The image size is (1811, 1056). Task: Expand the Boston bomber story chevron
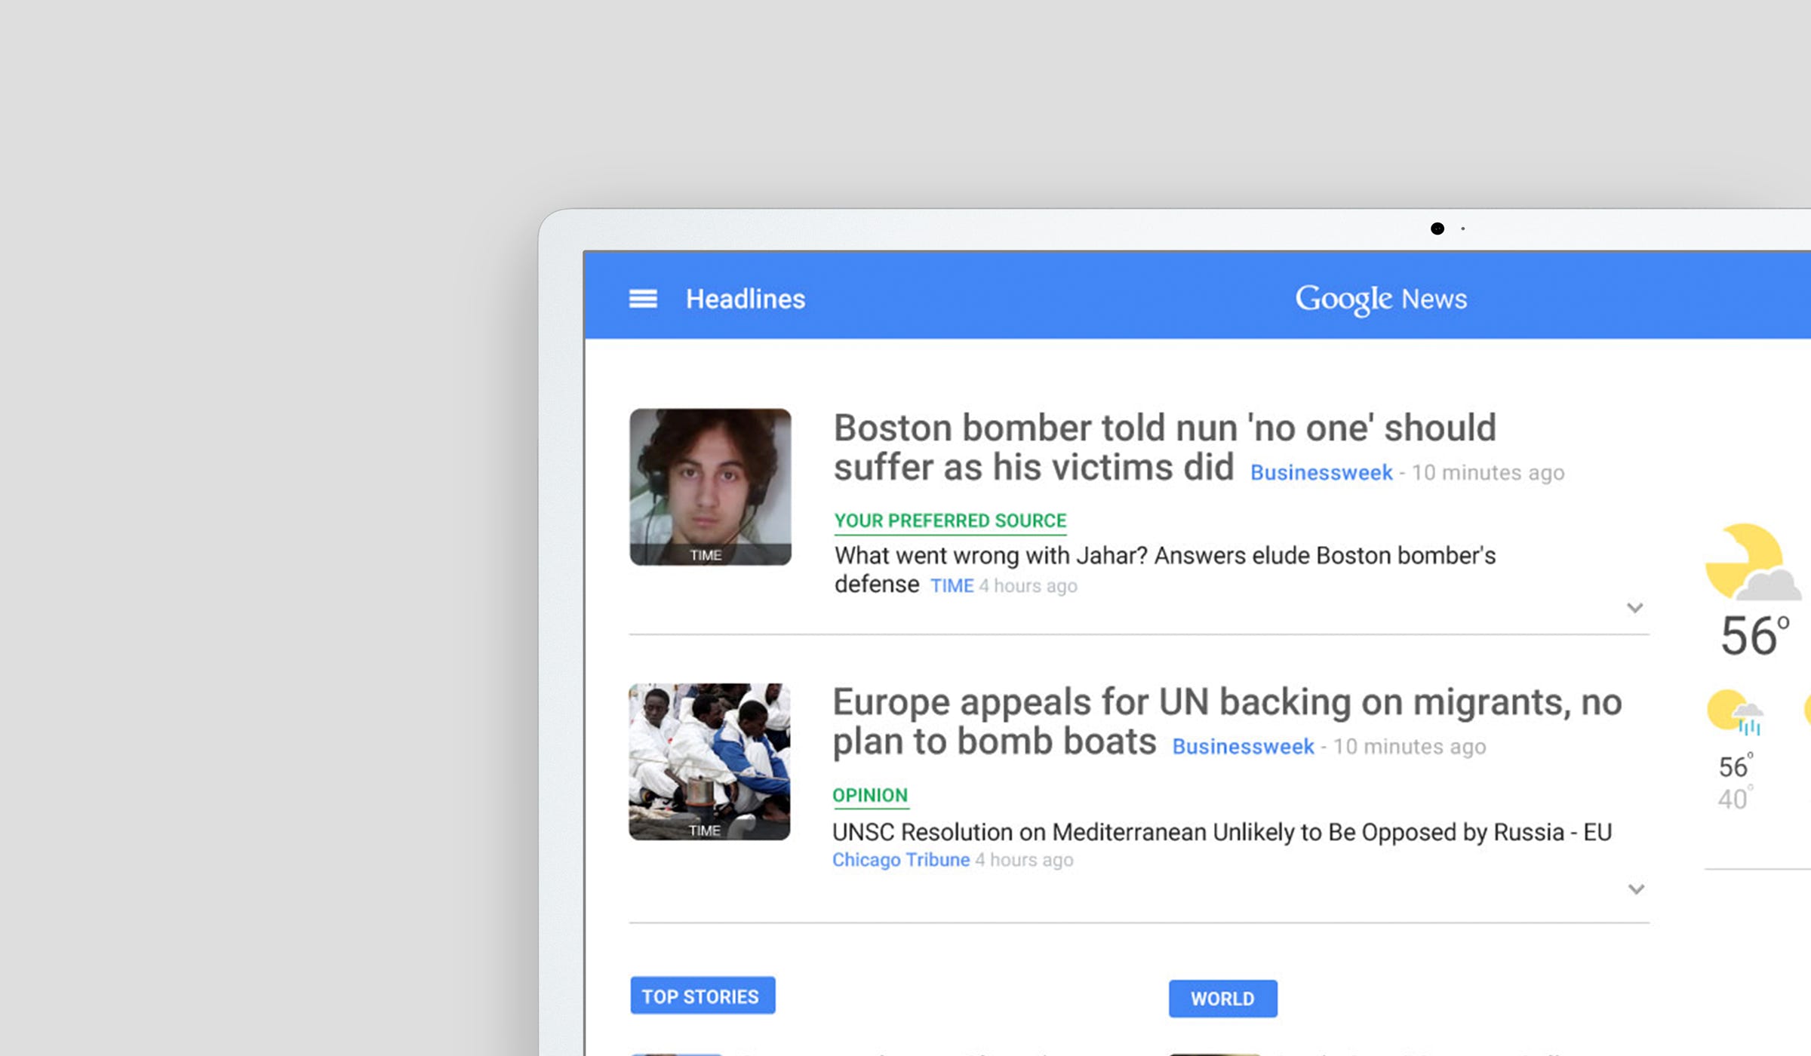(1634, 608)
